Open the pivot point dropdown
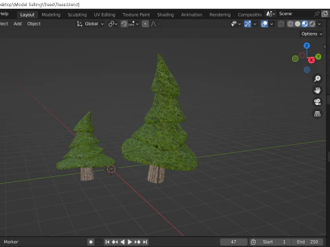This screenshot has height=247, width=330. [113, 24]
